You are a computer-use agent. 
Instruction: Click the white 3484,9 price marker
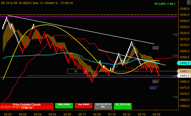pos(184,76)
